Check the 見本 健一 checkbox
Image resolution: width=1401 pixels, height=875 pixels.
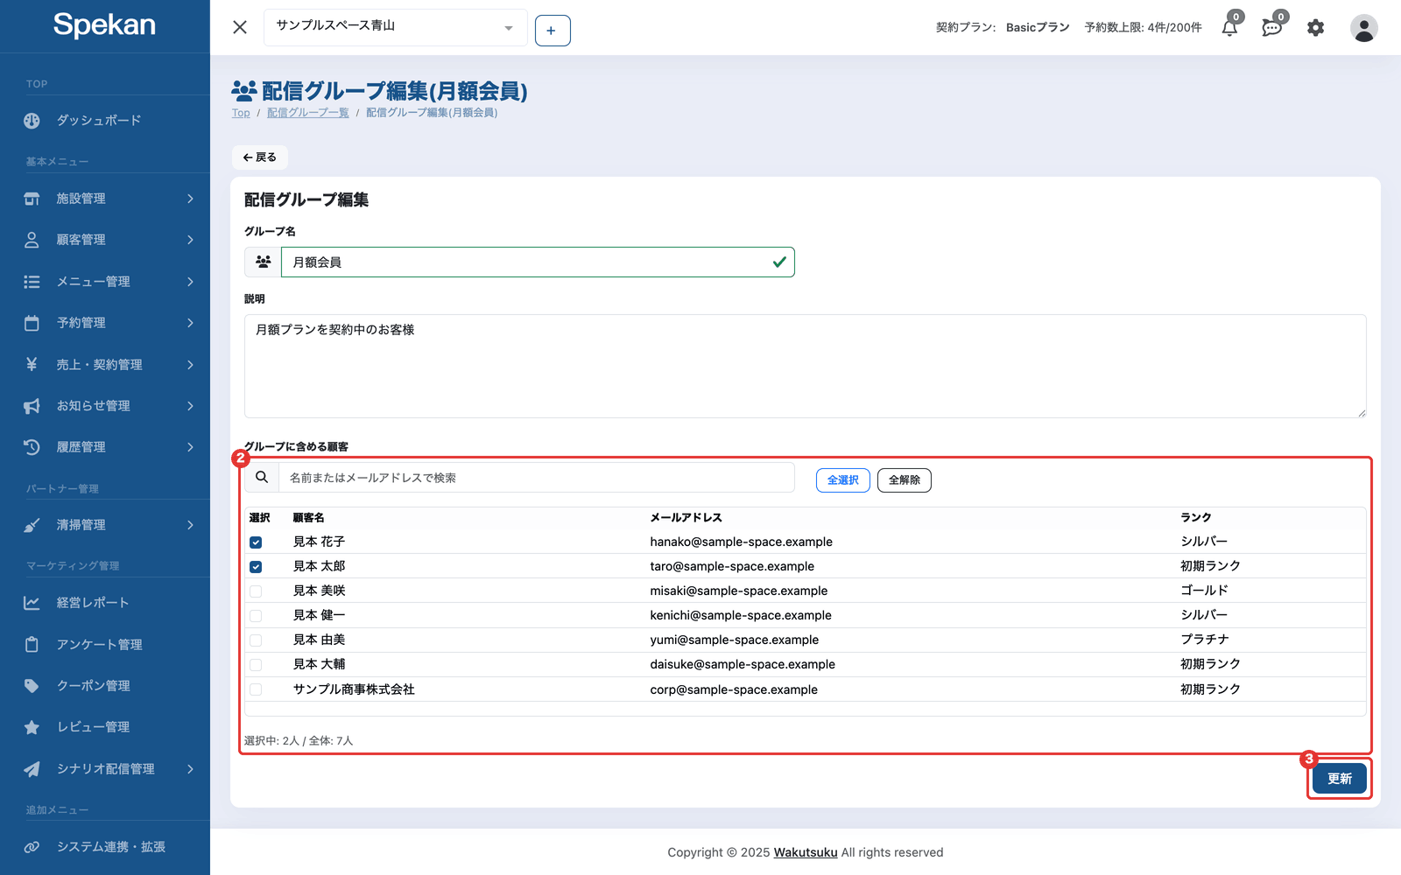click(x=256, y=616)
